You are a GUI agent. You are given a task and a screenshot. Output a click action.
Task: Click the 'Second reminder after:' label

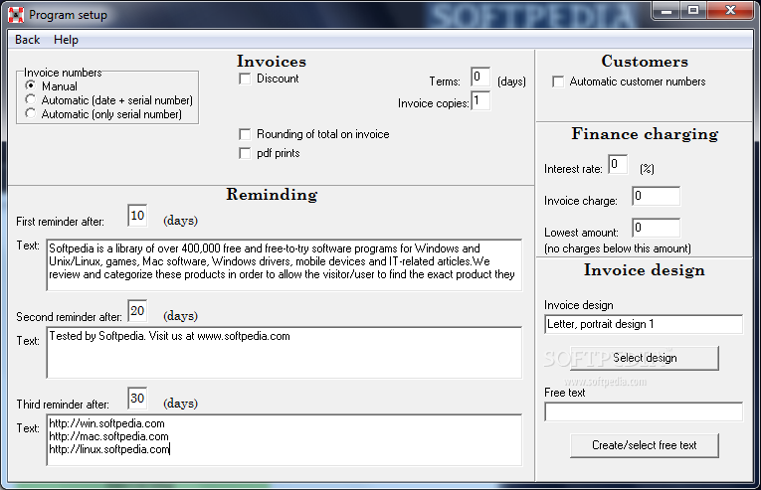pyautogui.click(x=70, y=317)
